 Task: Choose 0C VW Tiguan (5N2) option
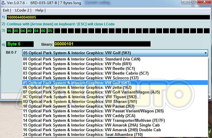click(x=115, y=97)
